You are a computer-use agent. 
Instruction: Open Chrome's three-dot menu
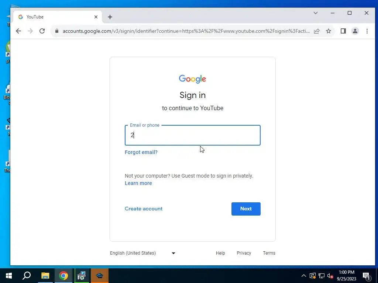[367, 31]
